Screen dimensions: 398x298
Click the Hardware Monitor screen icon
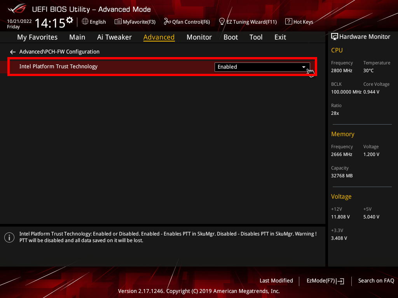[335, 37]
